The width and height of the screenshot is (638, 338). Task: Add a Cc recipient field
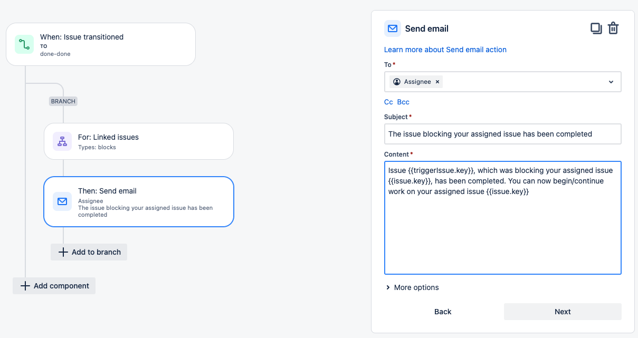(388, 102)
